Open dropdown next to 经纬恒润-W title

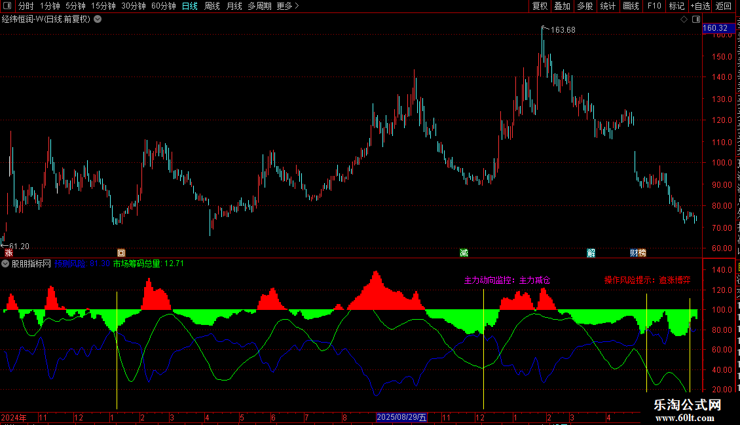98,20
